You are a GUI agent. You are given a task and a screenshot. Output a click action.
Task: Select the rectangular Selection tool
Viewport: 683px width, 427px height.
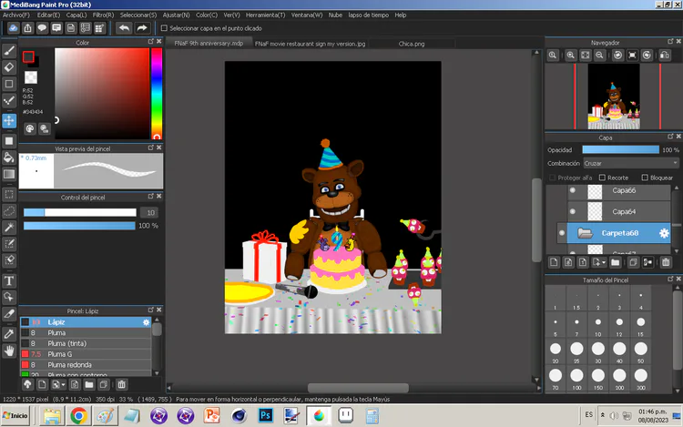9,194
